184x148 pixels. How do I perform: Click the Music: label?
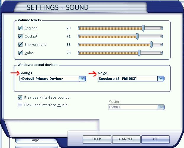coord(114,102)
